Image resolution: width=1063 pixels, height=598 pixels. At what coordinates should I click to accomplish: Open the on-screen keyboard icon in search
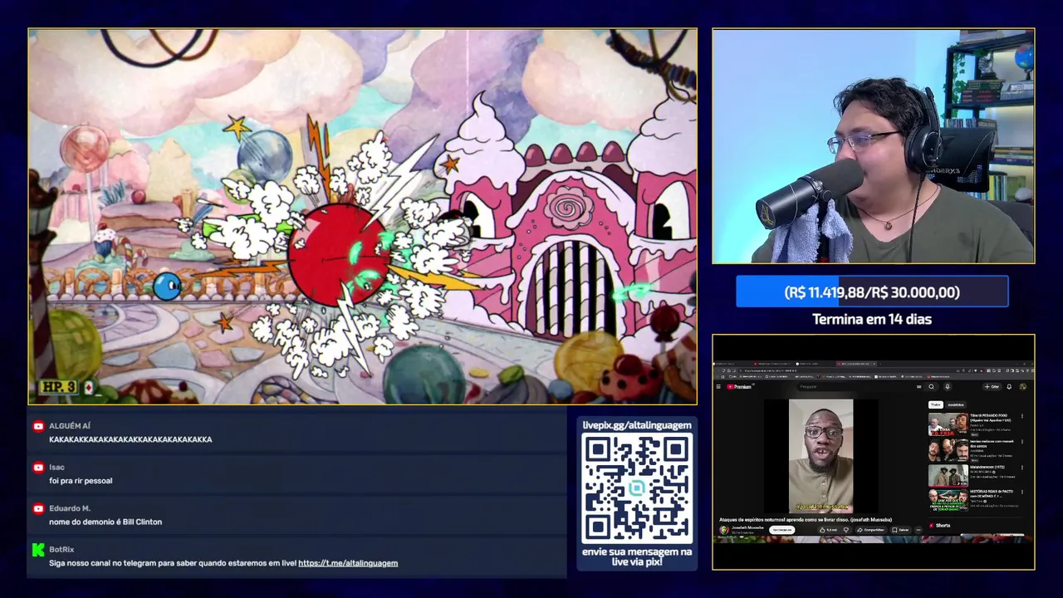pos(918,387)
